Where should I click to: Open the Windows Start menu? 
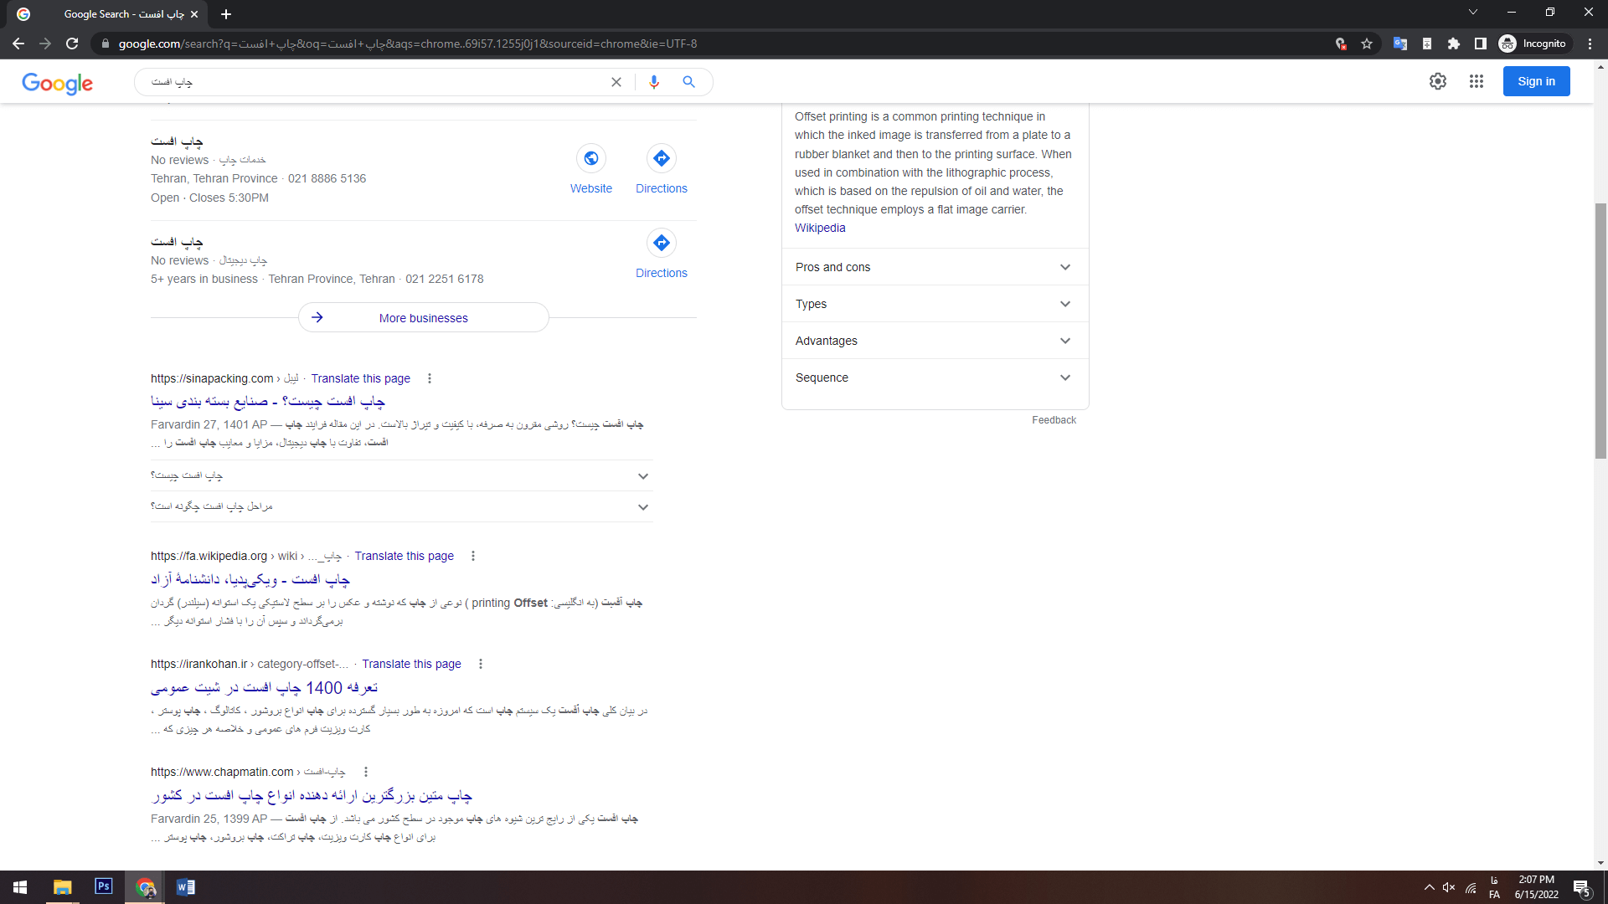[20, 887]
